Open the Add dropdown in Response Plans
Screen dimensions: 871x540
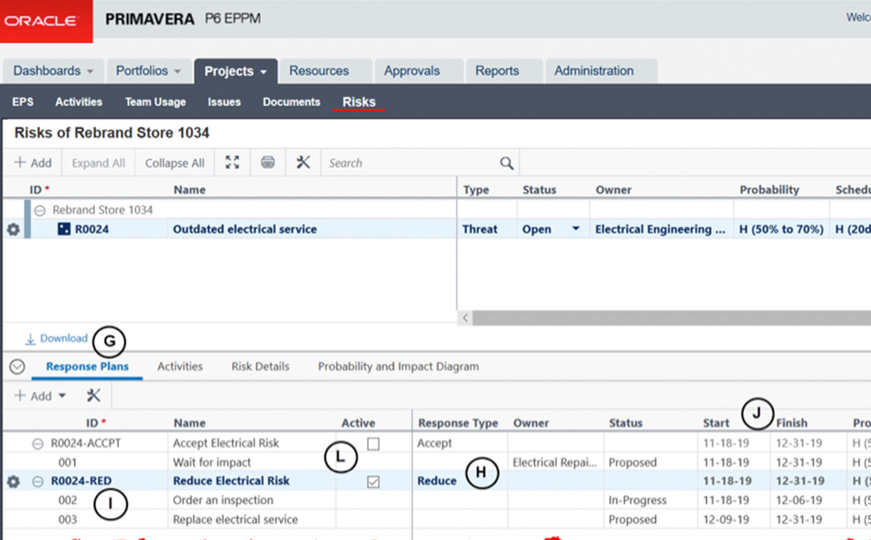(x=62, y=396)
